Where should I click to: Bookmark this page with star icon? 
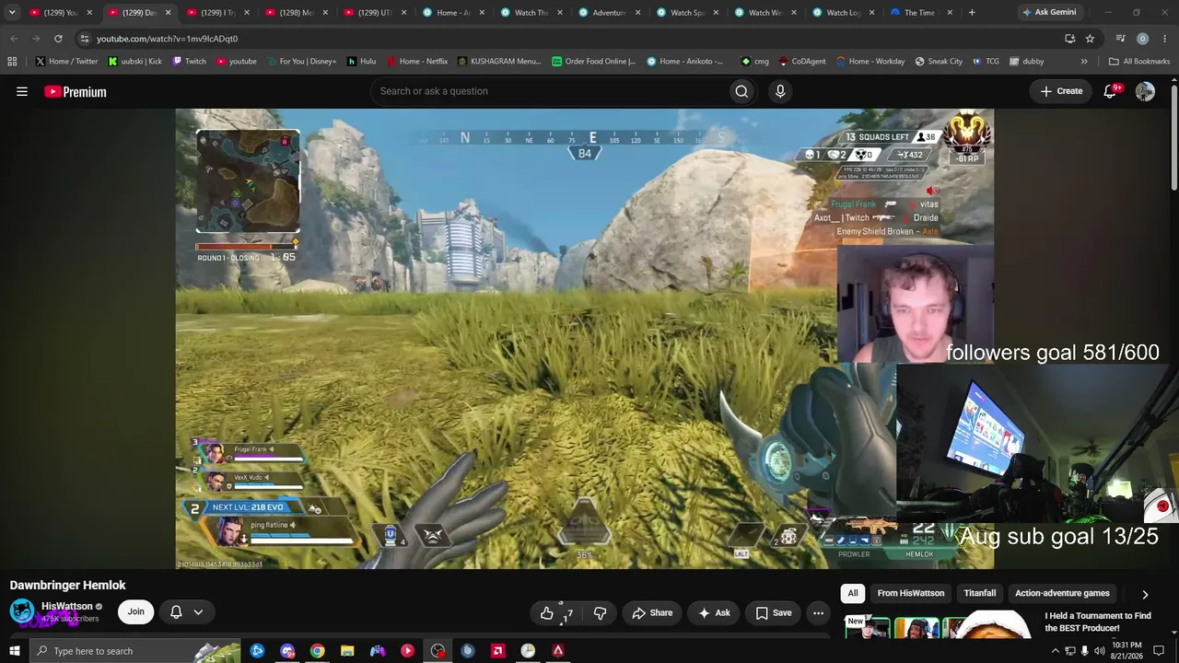pyautogui.click(x=1090, y=39)
